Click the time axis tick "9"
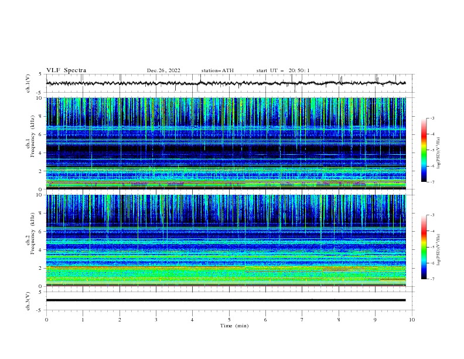 click(x=375, y=320)
